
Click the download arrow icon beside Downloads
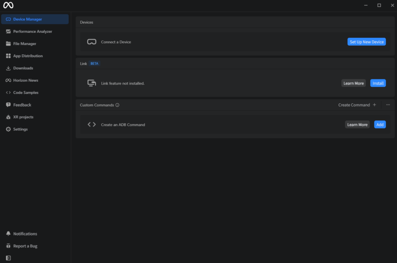[8, 68]
